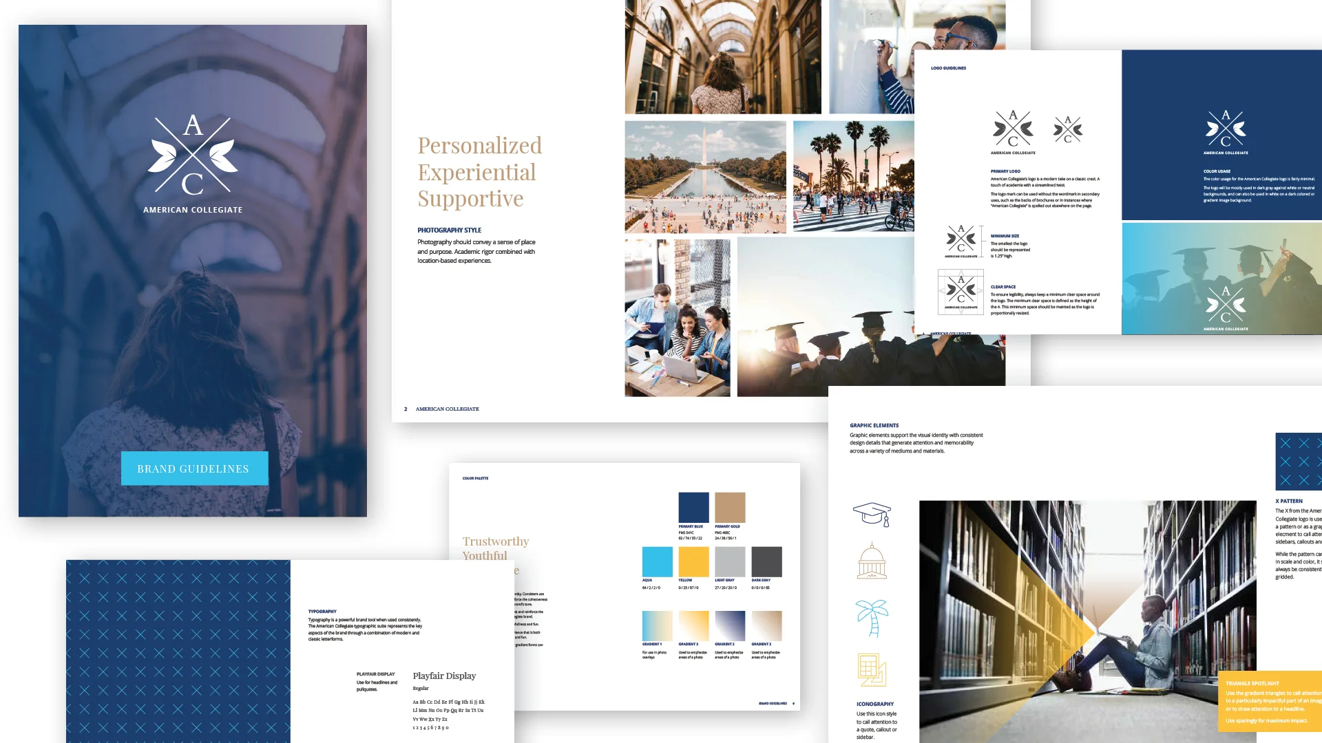Viewport: 1322px width, 743px height.
Task: Click the yellow blueprint floor plan icon
Action: click(x=872, y=669)
